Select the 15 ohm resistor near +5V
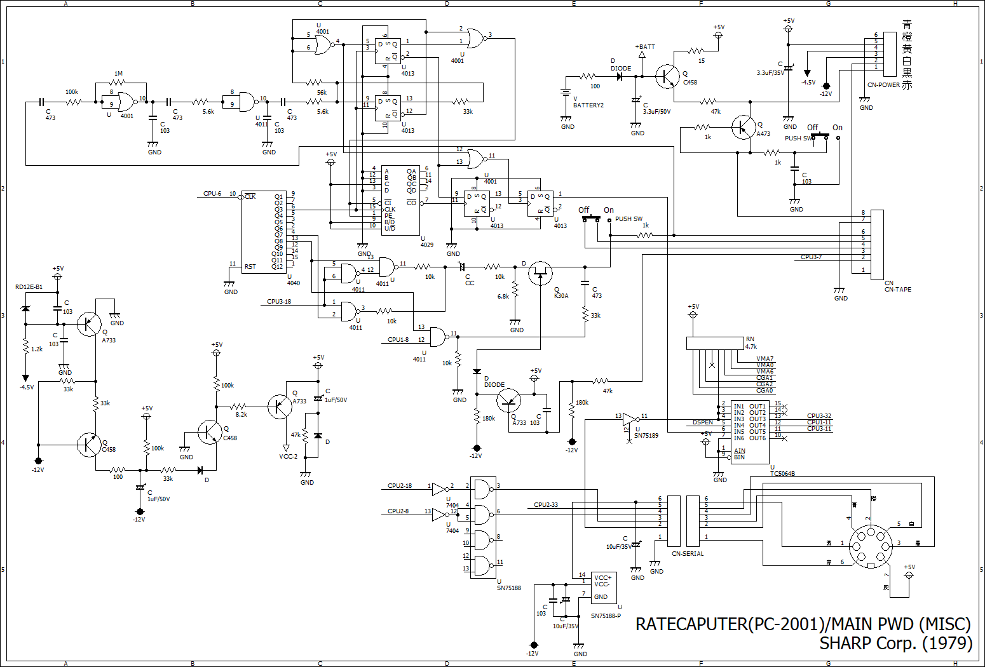Image resolution: width=985 pixels, height=667 pixels. tap(696, 51)
